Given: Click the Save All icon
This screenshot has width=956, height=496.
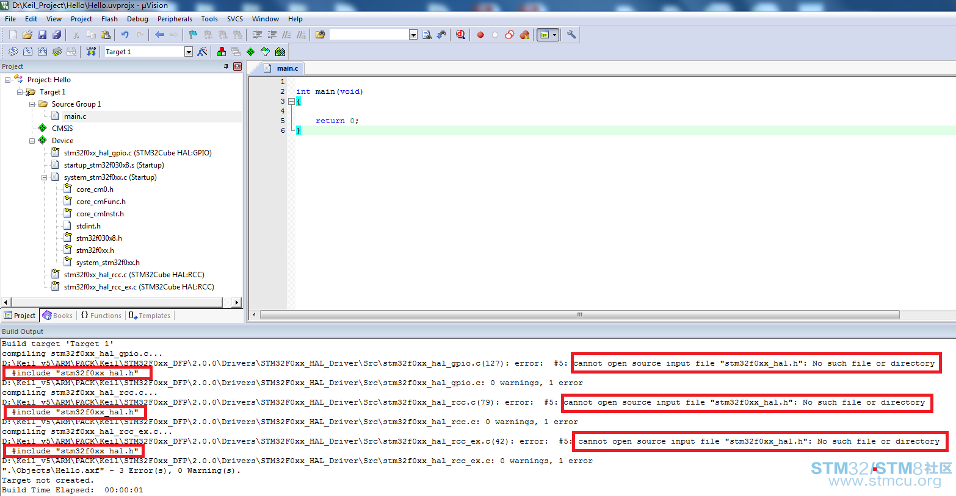Looking at the screenshot, I should coord(57,35).
